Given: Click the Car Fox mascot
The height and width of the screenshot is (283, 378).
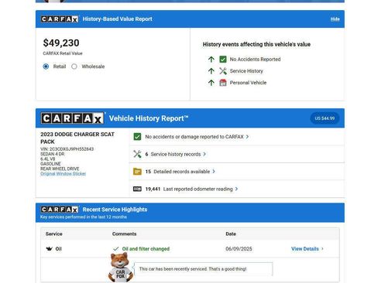Looking at the screenshot, I should tap(120, 267).
